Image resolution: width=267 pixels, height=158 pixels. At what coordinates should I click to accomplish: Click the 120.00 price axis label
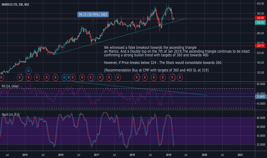point(260,73)
